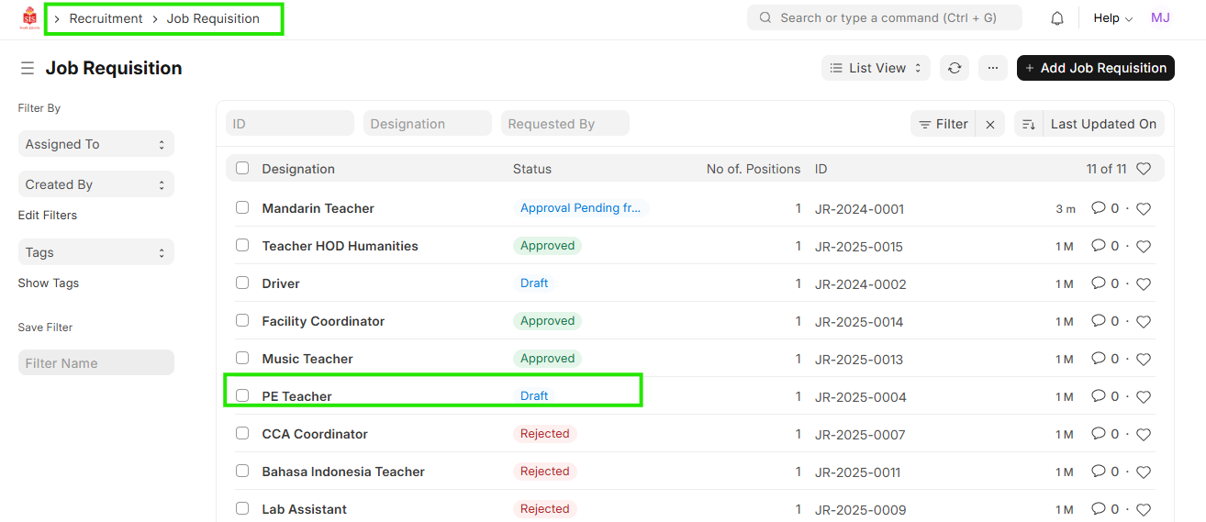Click Add Job Requisition button
Viewport: 1206px width, 522px height.
click(1095, 68)
